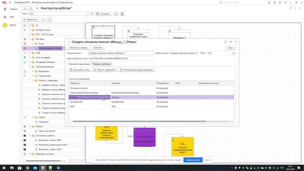Click the 1C logo in title bar
Viewport: 304px width, 171px height.
click(x=4, y=2)
